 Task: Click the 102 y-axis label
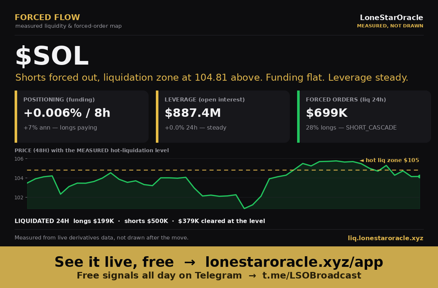[x=19, y=197]
